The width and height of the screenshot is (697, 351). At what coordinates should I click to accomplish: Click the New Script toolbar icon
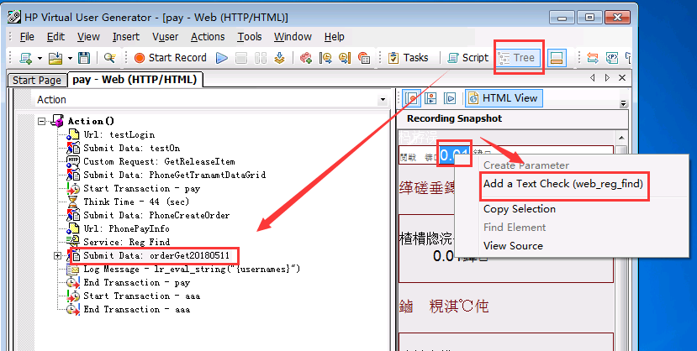[x=26, y=58]
